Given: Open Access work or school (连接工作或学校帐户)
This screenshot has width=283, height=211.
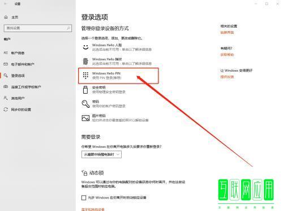Looking at the screenshot, I should pos(26,87).
